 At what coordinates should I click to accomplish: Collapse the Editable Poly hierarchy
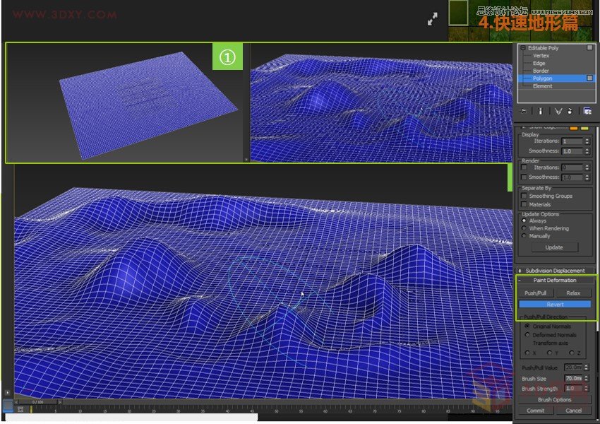pos(522,48)
